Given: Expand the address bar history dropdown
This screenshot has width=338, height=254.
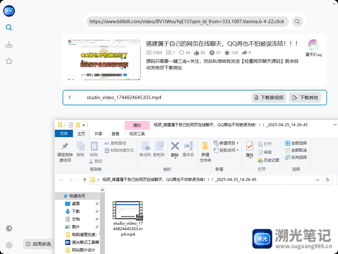Looking at the screenshot, I should pos(318,180).
